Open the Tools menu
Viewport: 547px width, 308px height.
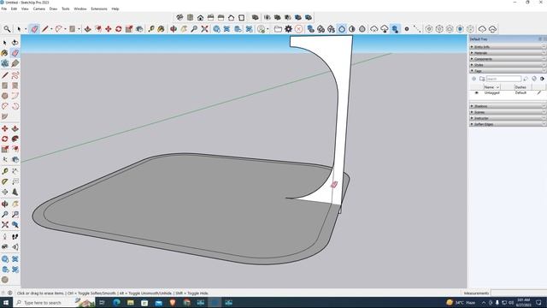pos(66,9)
